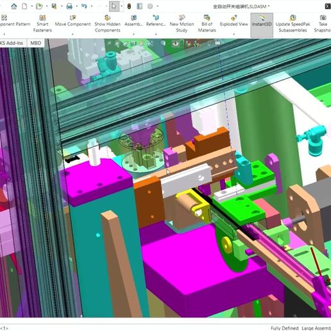The height and width of the screenshot is (331, 331).
Task: Click Apply Scene in heads-up toolbar
Action: 196,44
